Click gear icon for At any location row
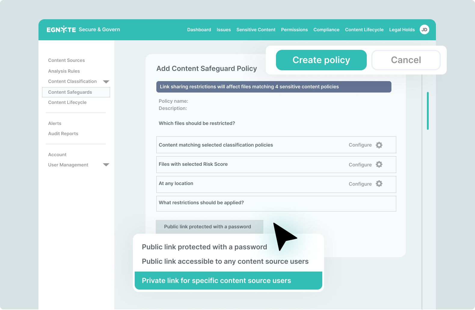Viewport: 475px width, 310px height. [379, 184]
